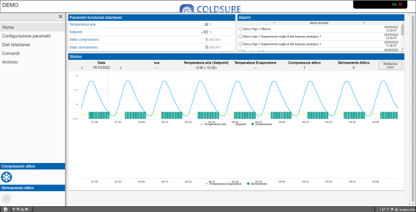
Task: Click green check of alarm dated 12:25:07 Superamento soglia
Action: (x=241, y=36)
